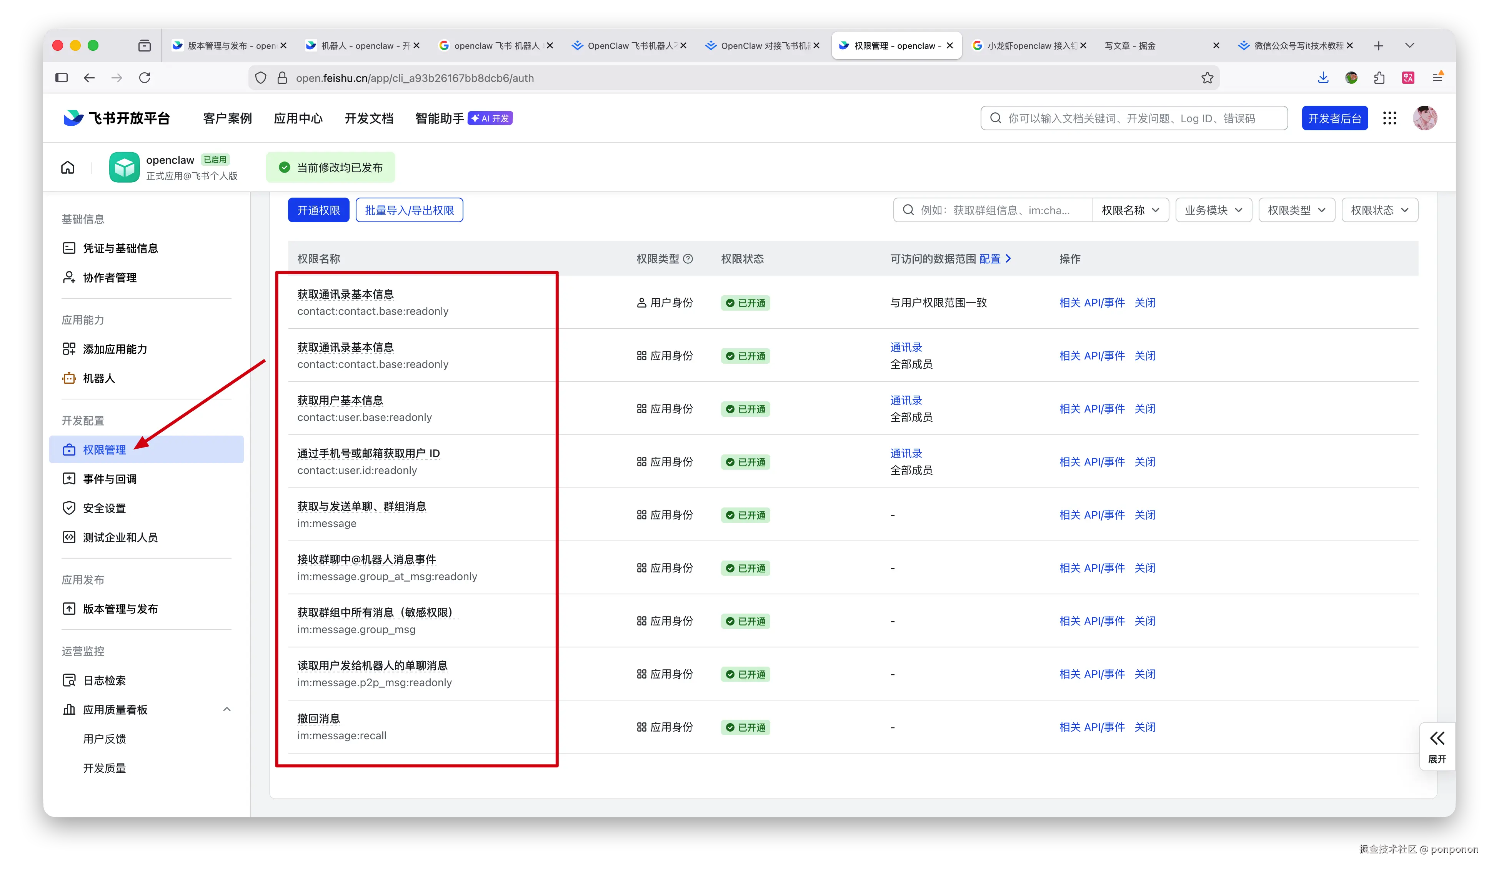Screen dimensions: 1499x875
Task: Click the blue 开通权限 button
Action: pyautogui.click(x=318, y=210)
